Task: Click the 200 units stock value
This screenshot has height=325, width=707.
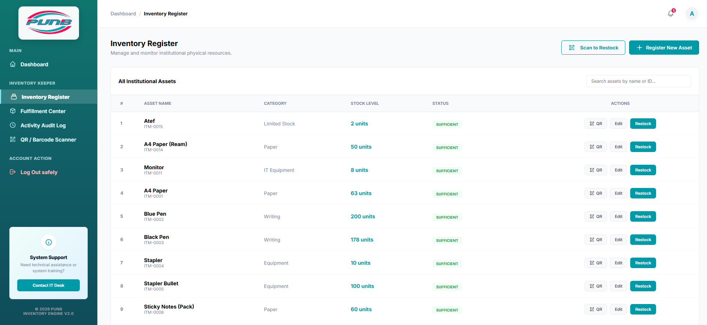Action: 363,216
